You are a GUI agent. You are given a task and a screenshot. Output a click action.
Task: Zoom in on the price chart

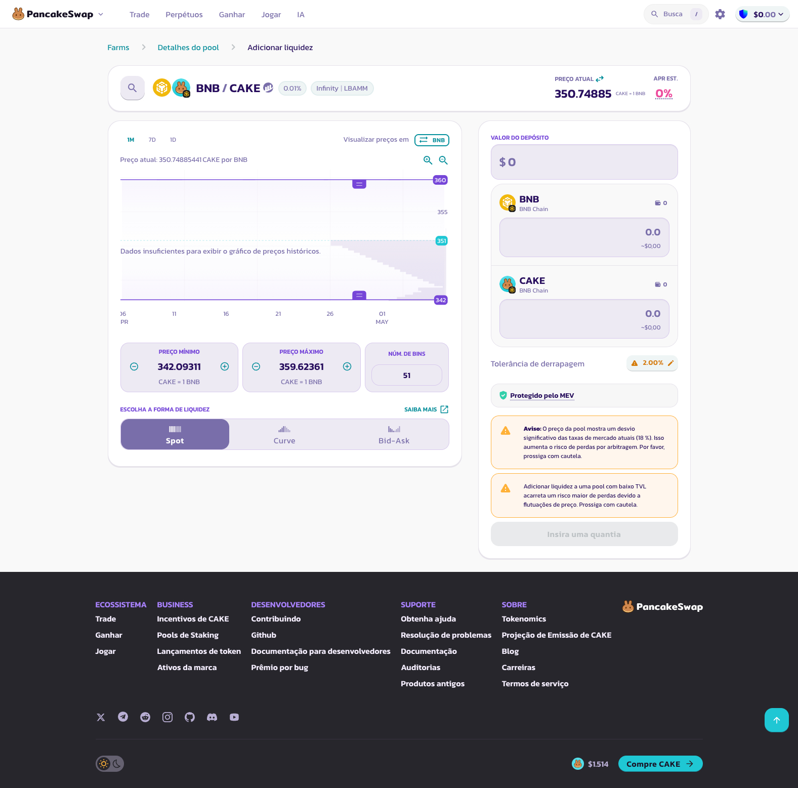(x=428, y=160)
